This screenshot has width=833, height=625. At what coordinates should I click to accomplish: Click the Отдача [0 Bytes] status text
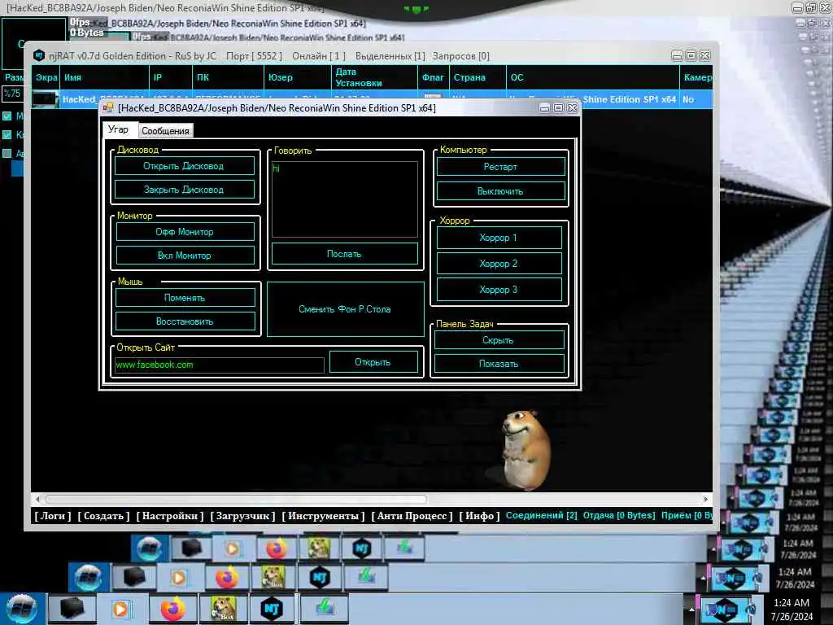pos(619,515)
